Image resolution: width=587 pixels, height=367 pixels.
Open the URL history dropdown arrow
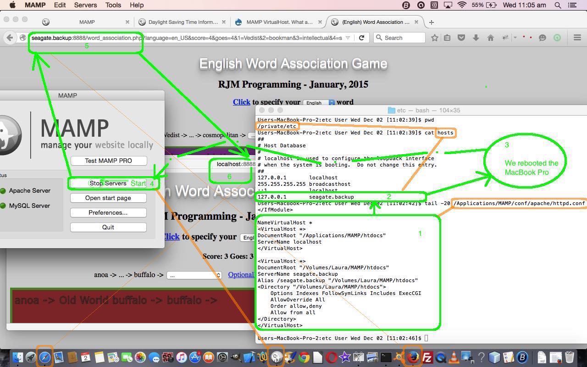pos(348,38)
